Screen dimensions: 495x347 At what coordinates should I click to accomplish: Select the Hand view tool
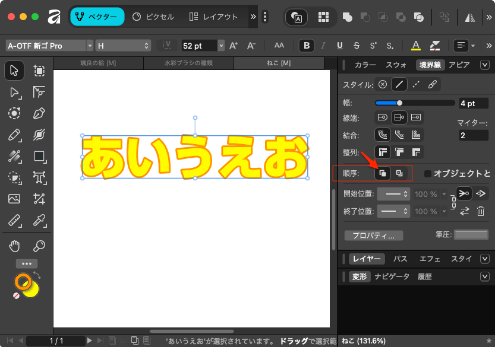14,246
